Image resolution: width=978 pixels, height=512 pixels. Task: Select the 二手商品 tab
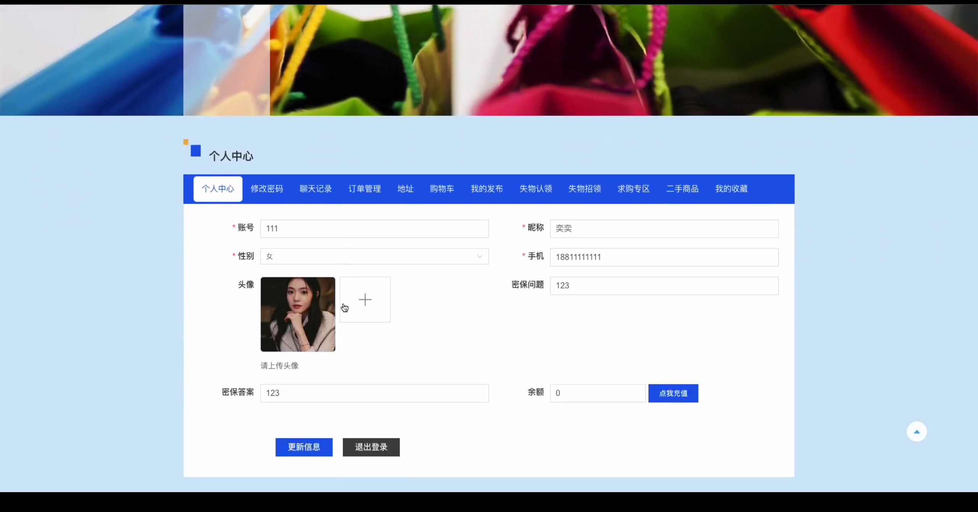(x=682, y=189)
